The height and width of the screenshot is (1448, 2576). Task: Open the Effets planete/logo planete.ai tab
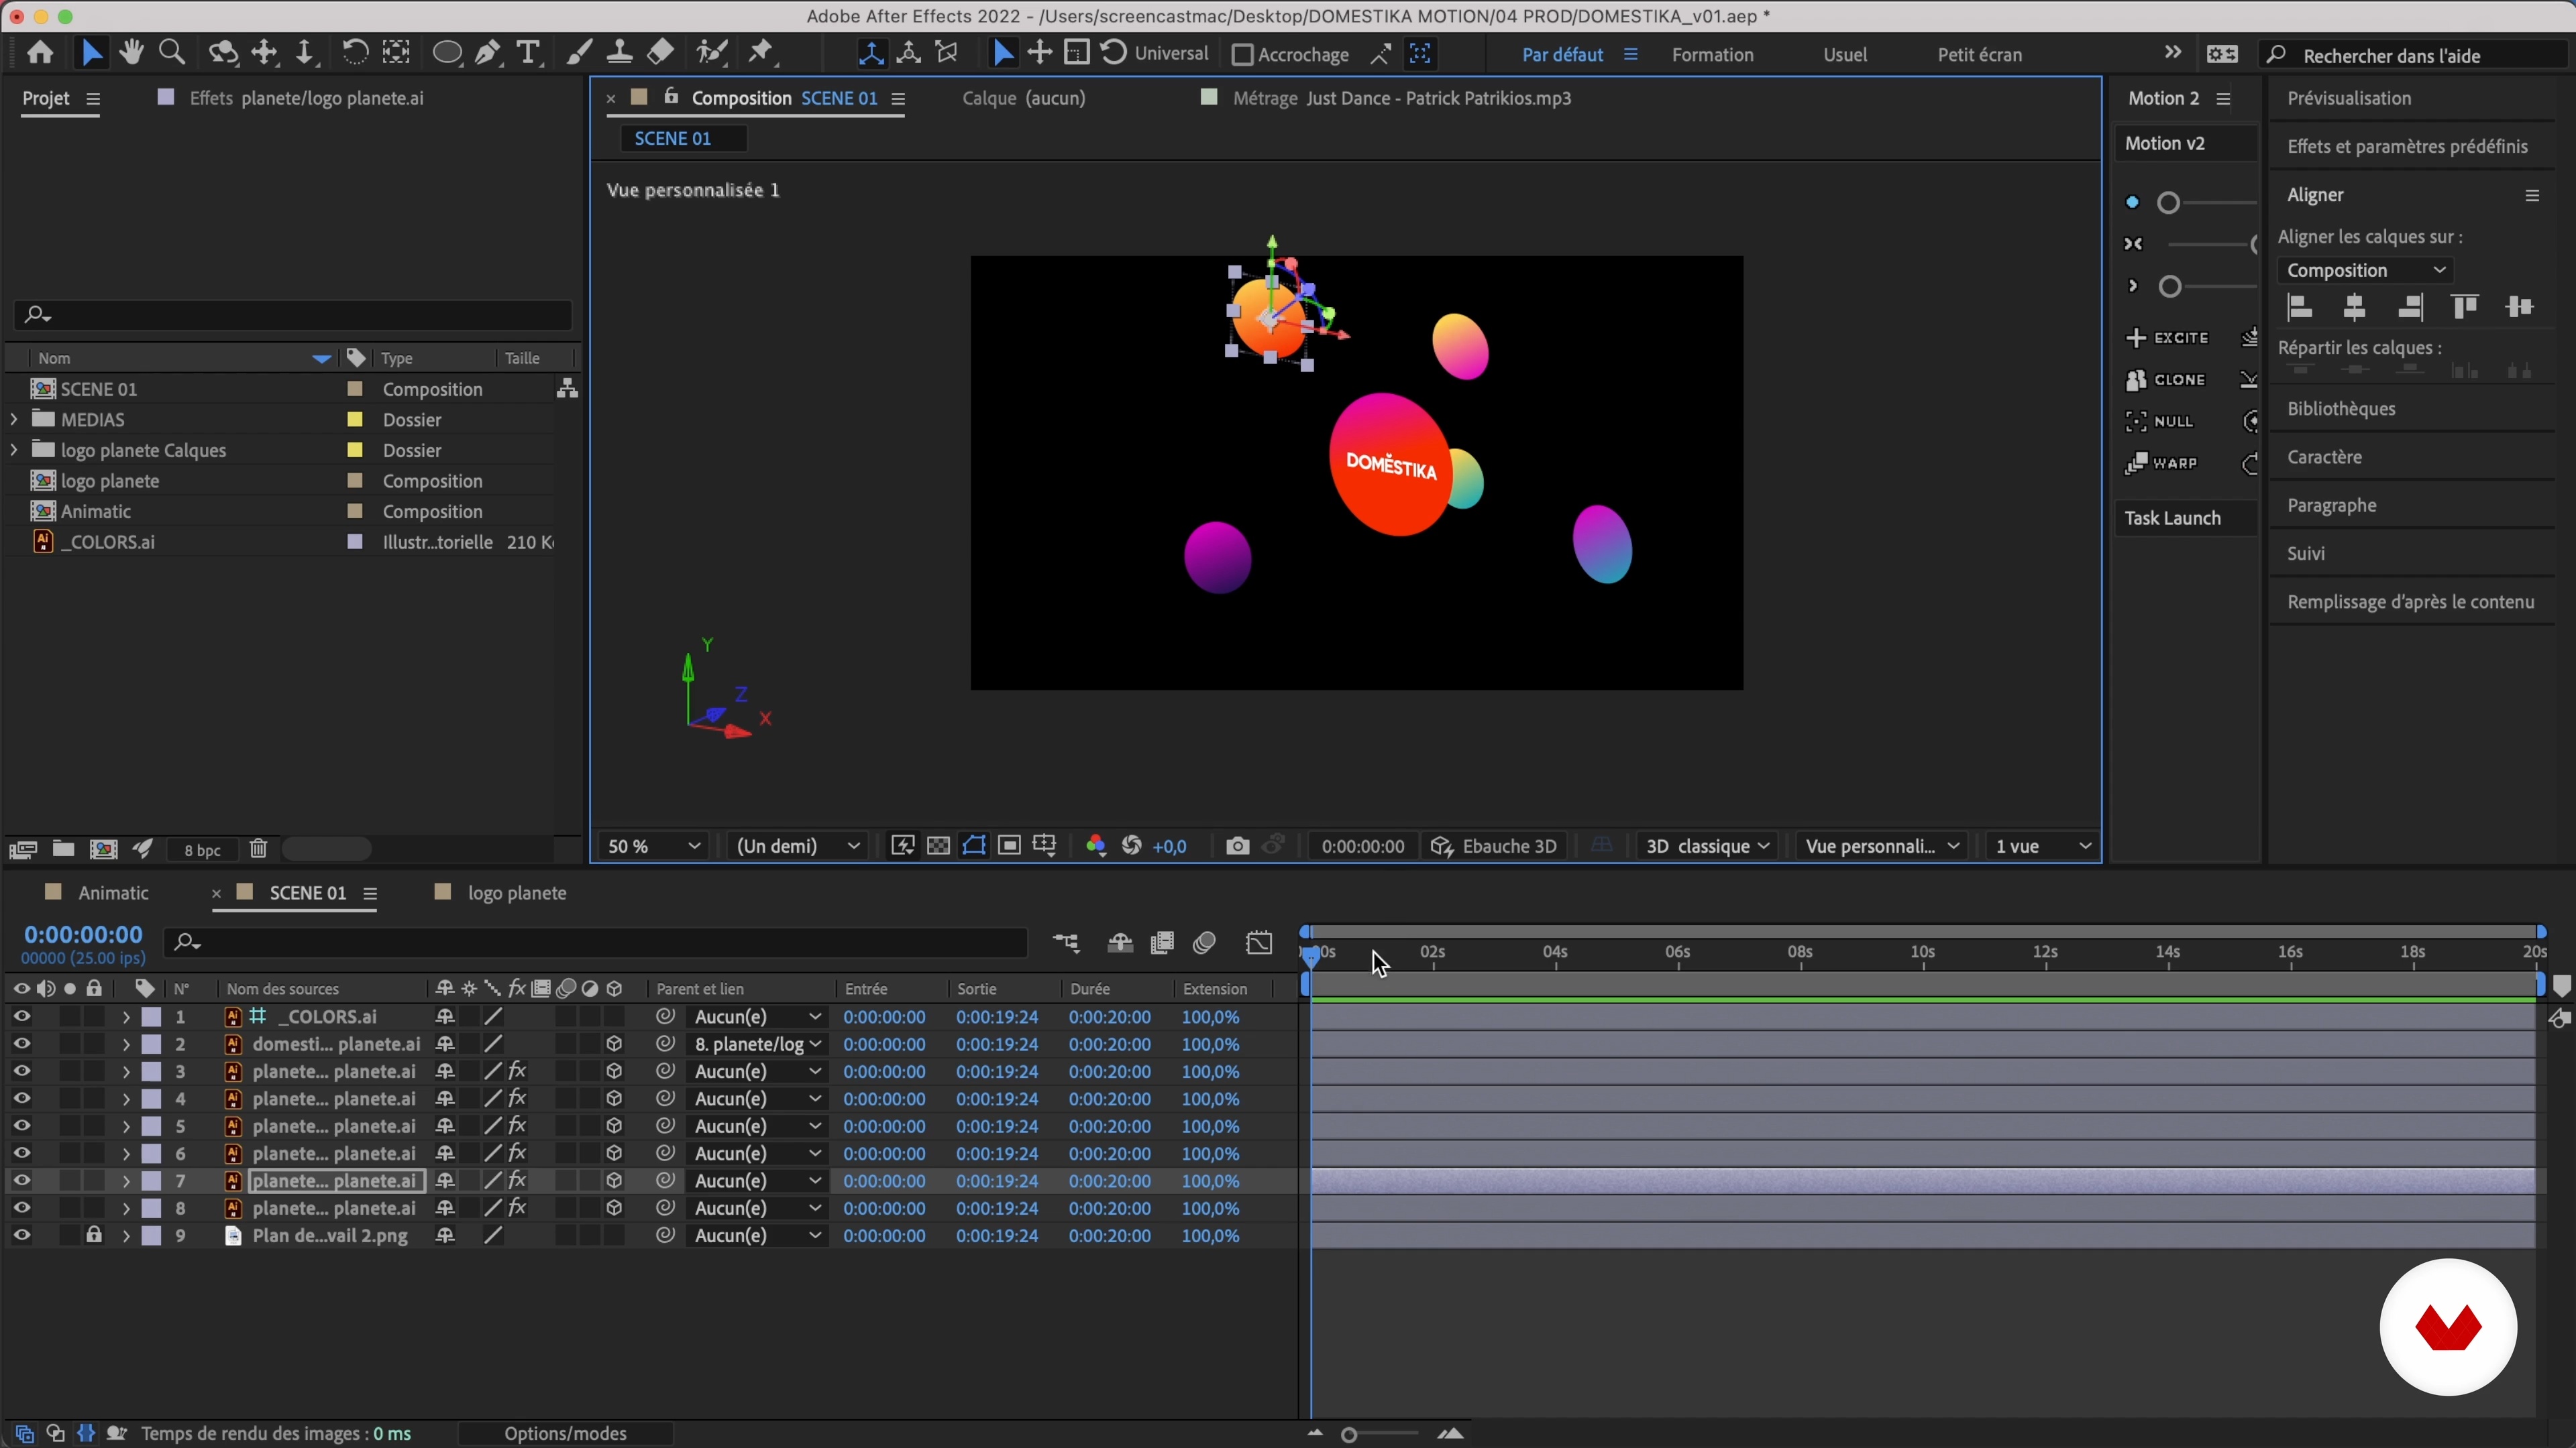306,98
